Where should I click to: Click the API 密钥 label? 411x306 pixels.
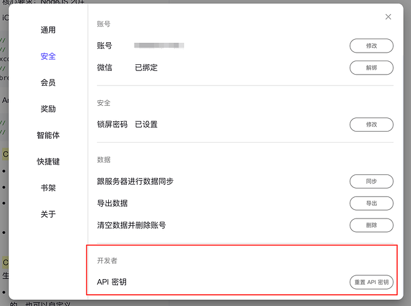pos(112,282)
